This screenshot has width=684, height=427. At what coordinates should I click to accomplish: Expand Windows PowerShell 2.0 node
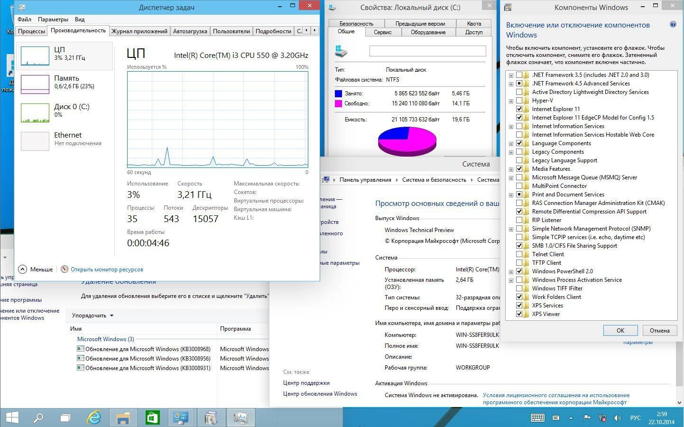click(511, 271)
